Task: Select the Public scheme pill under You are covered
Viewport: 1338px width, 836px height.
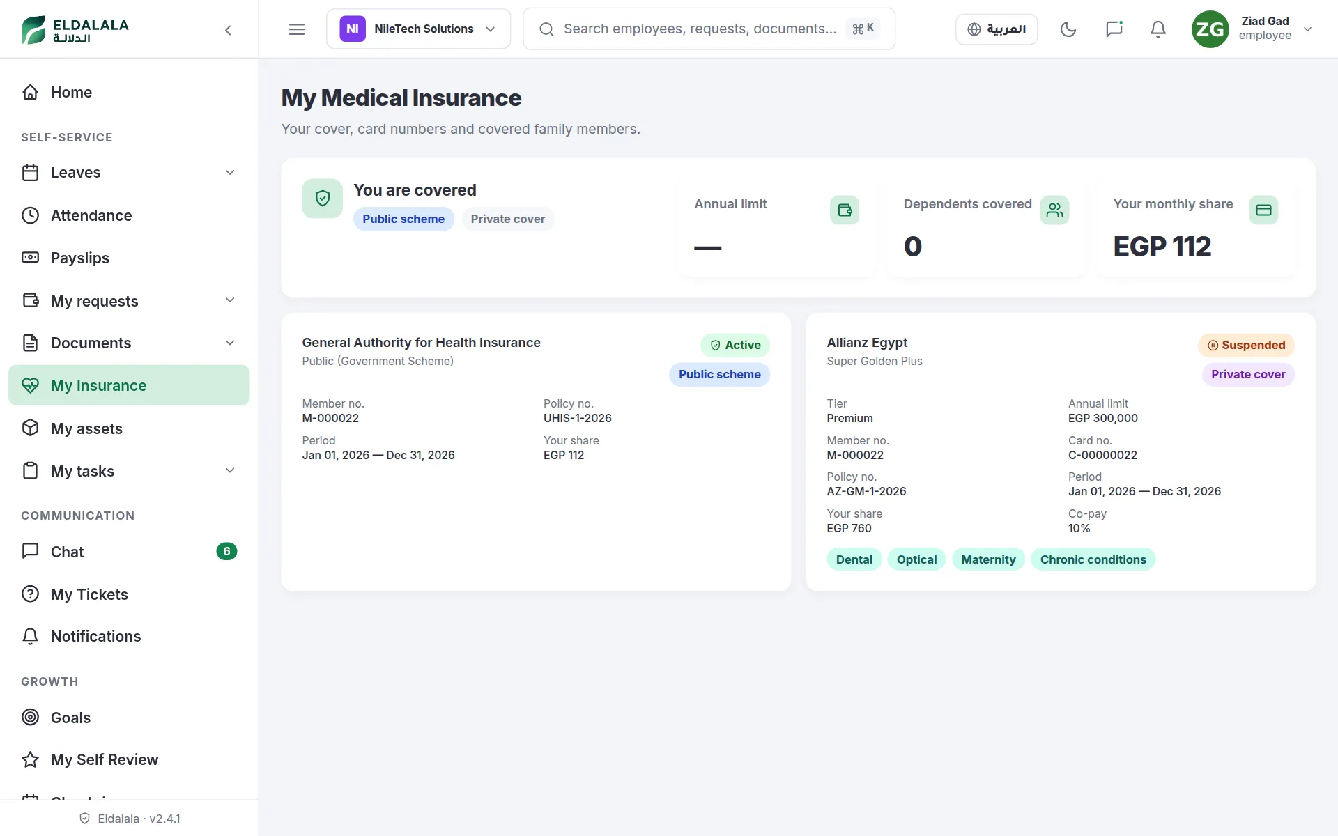Action: (403, 219)
